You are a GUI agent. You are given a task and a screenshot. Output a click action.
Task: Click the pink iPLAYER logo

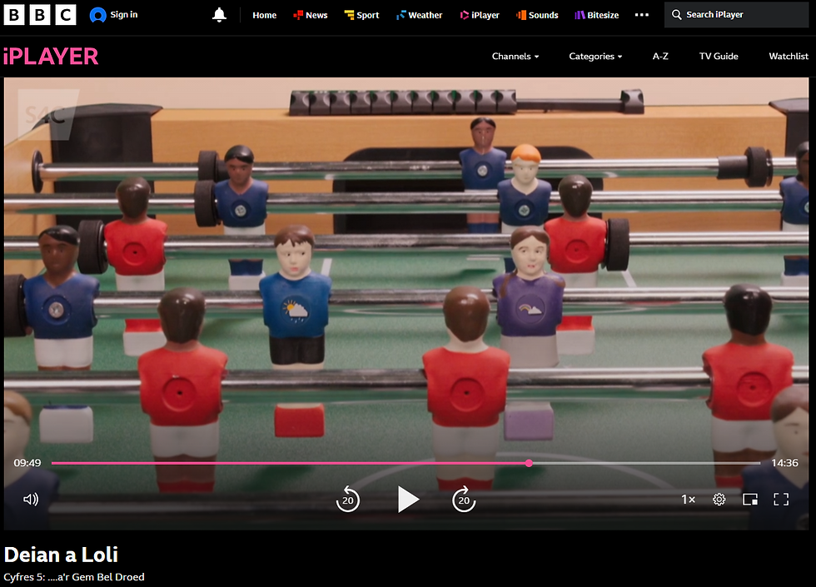pyautogui.click(x=51, y=57)
